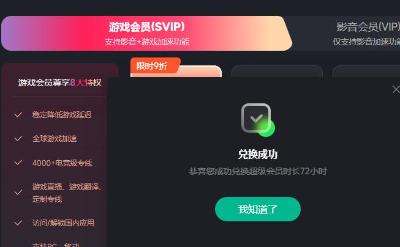
Task: Click the 稳定降低游戏延迟 privilege text
Action: coord(62,114)
